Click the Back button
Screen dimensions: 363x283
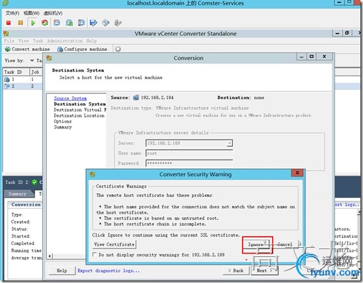(x=236, y=271)
